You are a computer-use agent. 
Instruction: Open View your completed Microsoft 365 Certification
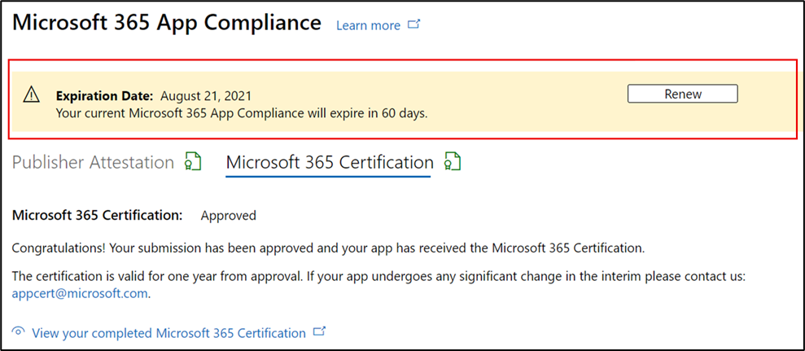pyautogui.click(x=168, y=333)
